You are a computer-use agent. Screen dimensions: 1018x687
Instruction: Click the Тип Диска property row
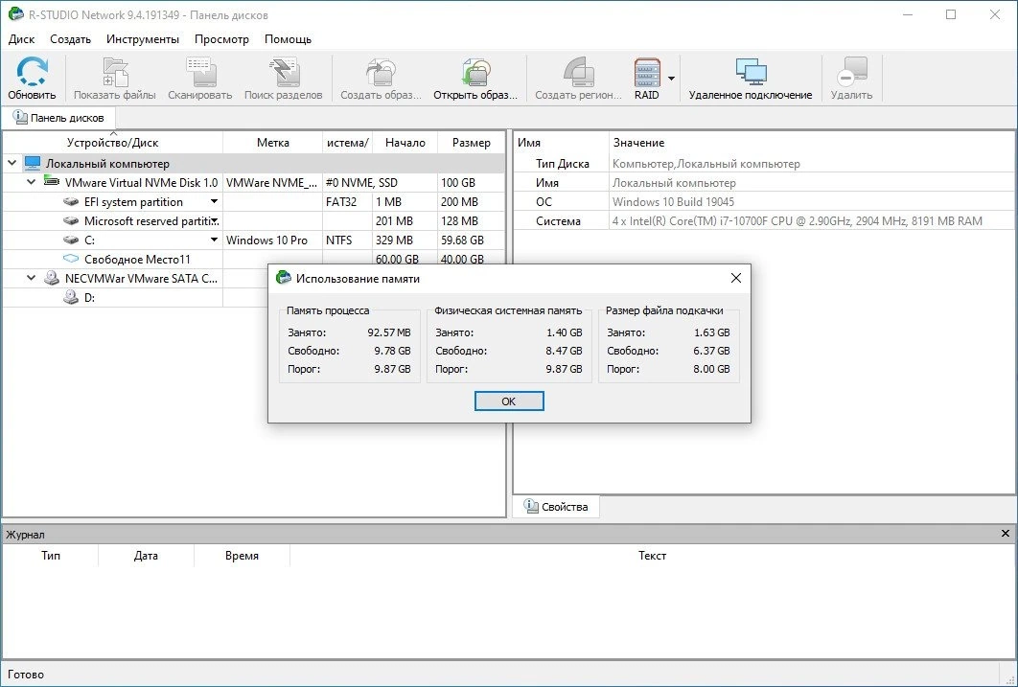[x=764, y=164]
